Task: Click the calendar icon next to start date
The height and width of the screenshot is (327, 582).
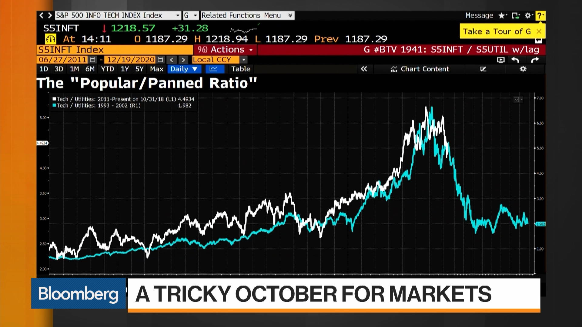Action: (92, 60)
